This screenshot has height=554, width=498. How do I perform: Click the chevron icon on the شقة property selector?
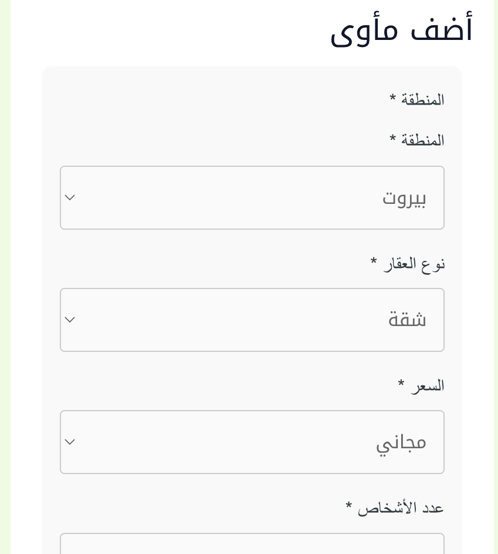pyautogui.click(x=70, y=320)
